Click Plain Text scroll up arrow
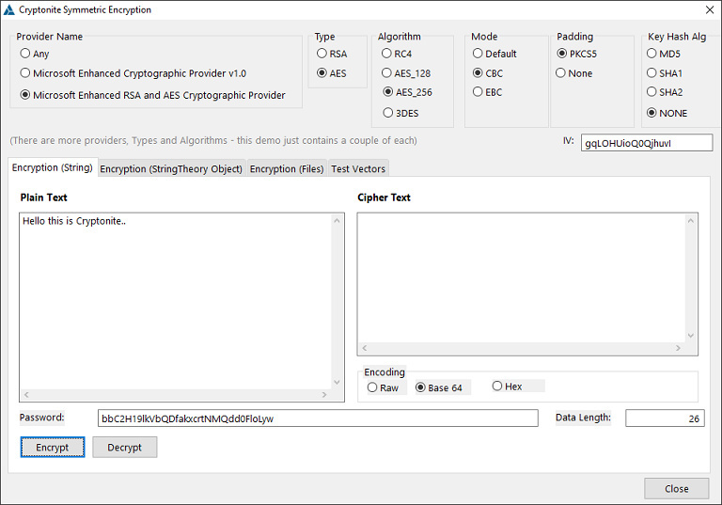722x505 pixels. (337, 221)
